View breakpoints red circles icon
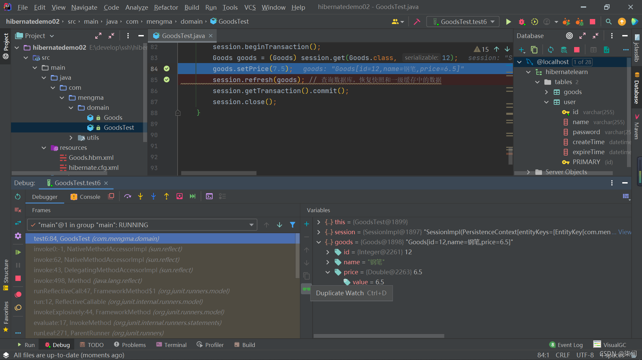 pyautogui.click(x=18, y=295)
